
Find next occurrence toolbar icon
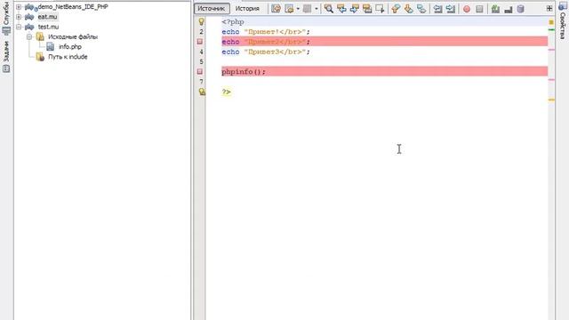coord(355,9)
